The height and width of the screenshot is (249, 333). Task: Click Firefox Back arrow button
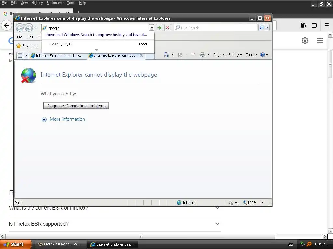[7, 25]
